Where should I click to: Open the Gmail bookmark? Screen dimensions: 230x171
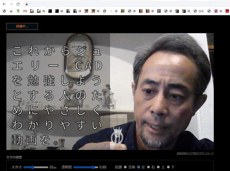point(25,11)
